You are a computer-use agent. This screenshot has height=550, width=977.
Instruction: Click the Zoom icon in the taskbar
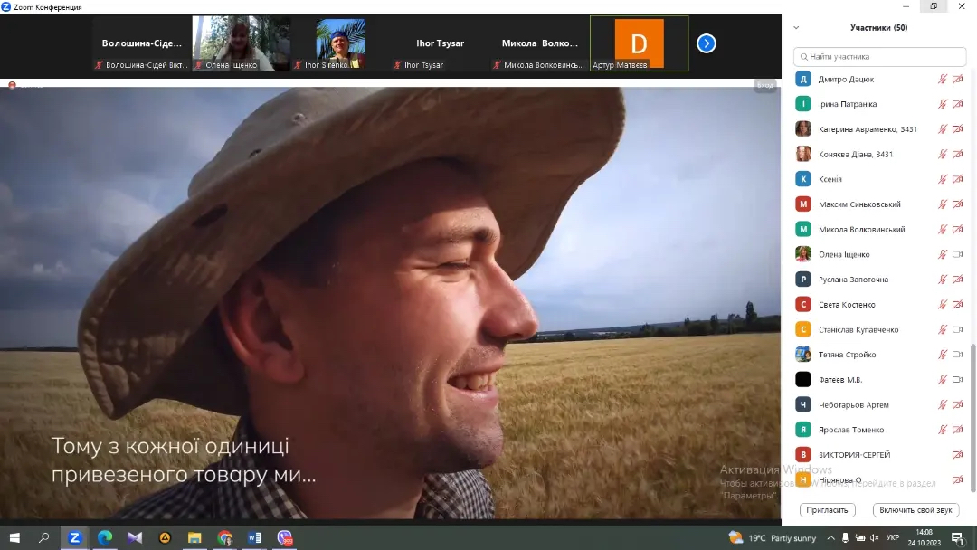pos(75,537)
